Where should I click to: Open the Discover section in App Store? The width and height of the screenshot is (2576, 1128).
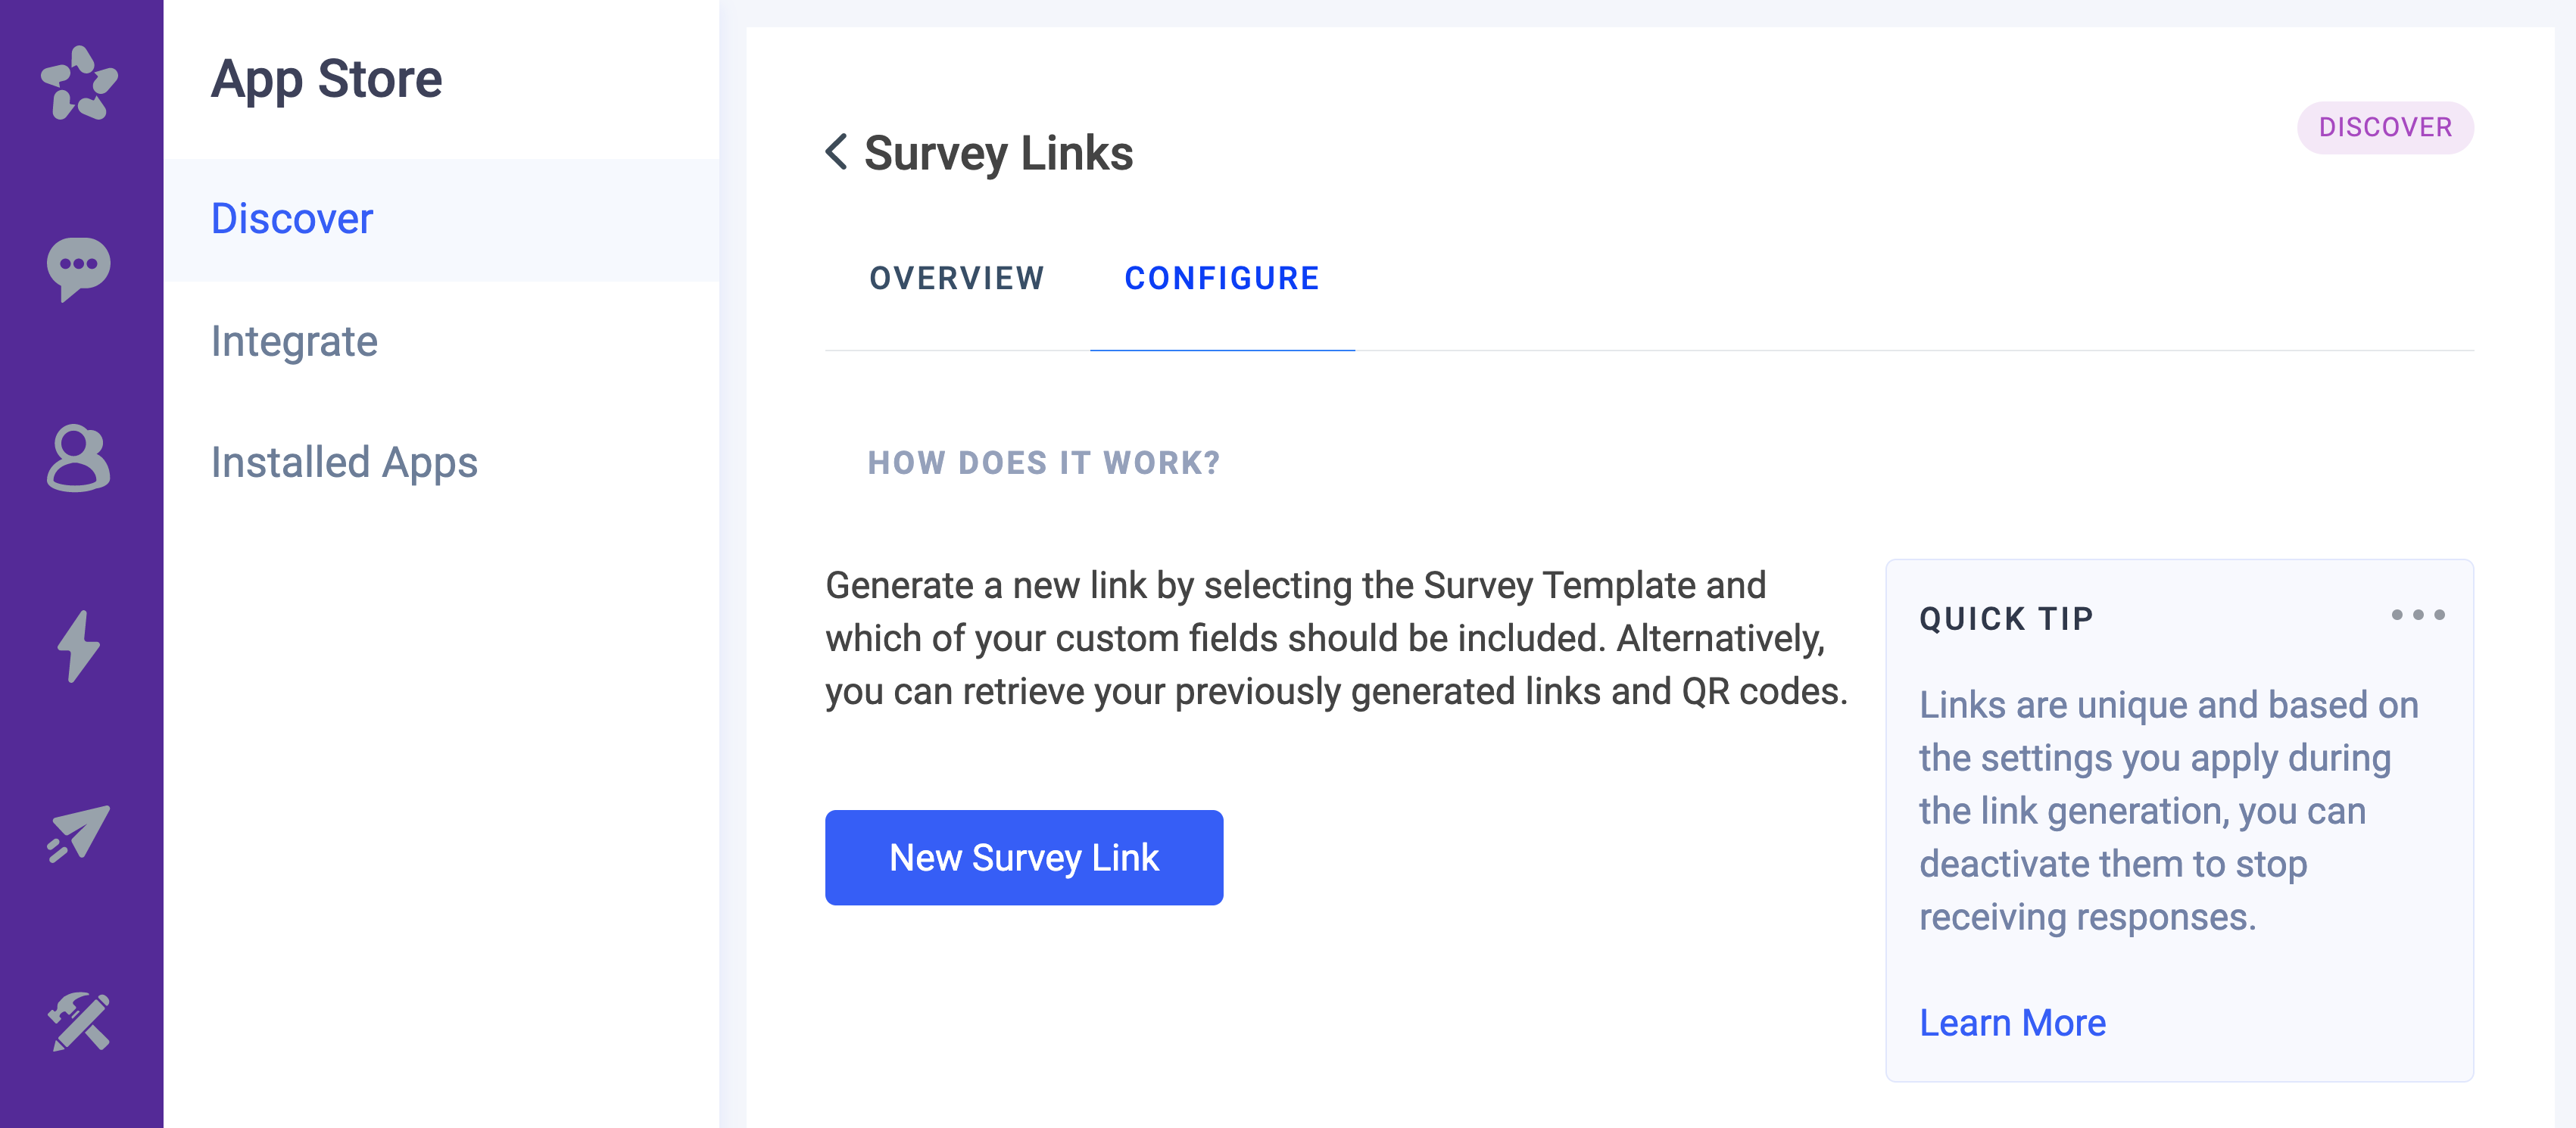[291, 218]
